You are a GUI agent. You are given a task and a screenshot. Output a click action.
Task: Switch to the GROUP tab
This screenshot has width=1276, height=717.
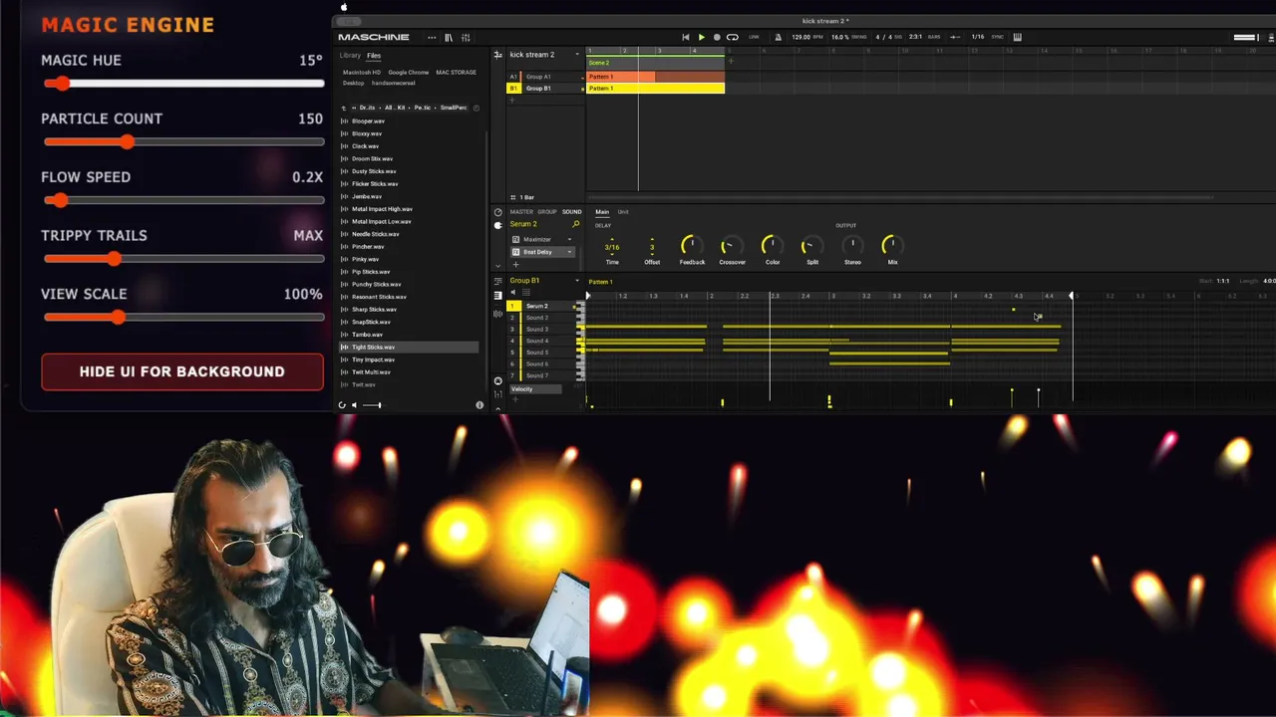pyautogui.click(x=547, y=212)
